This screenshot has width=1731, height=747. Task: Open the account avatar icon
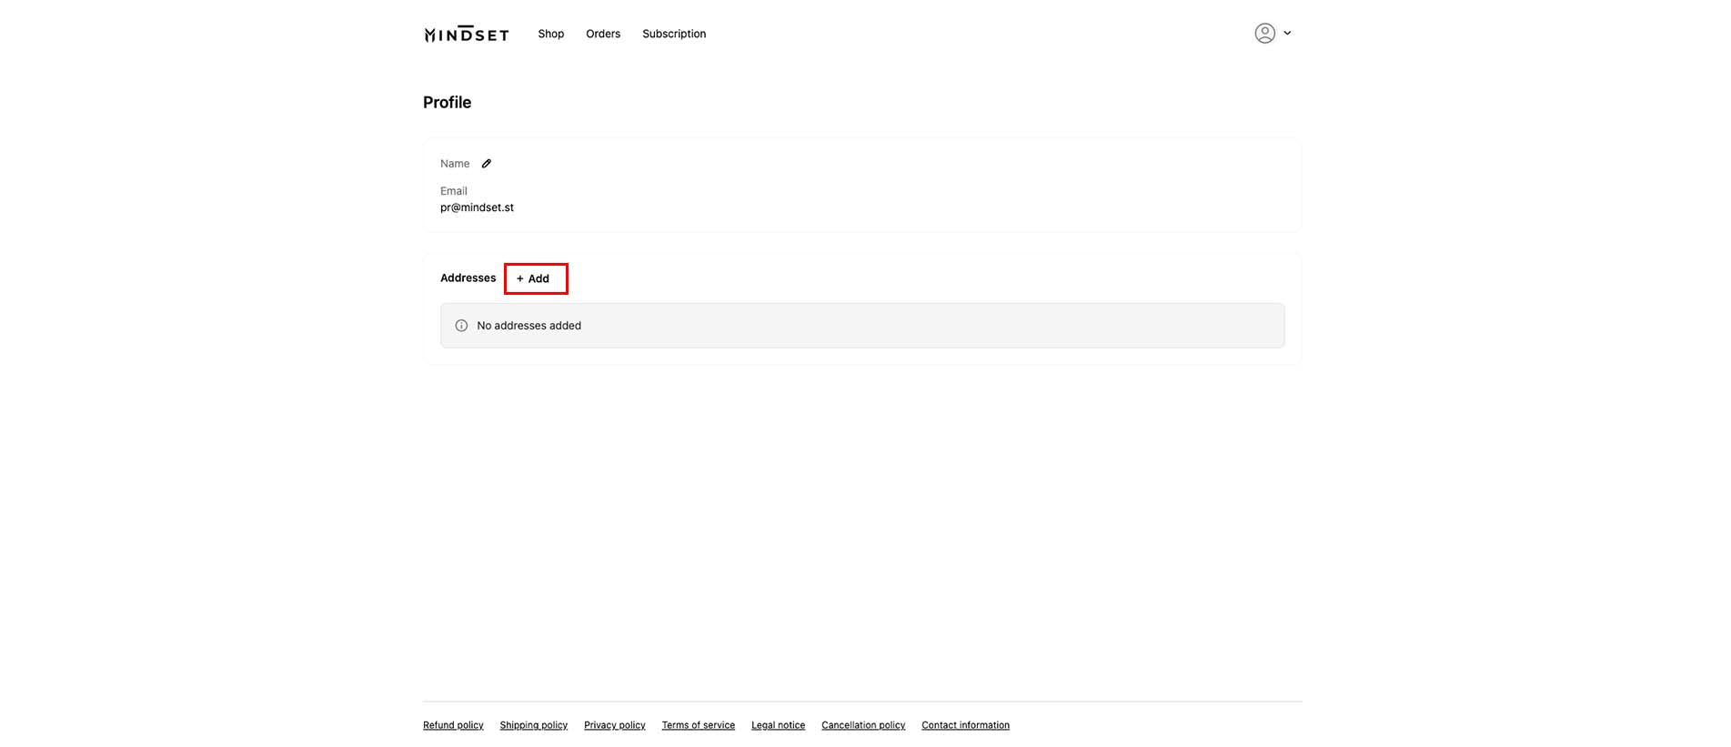pos(1264,34)
